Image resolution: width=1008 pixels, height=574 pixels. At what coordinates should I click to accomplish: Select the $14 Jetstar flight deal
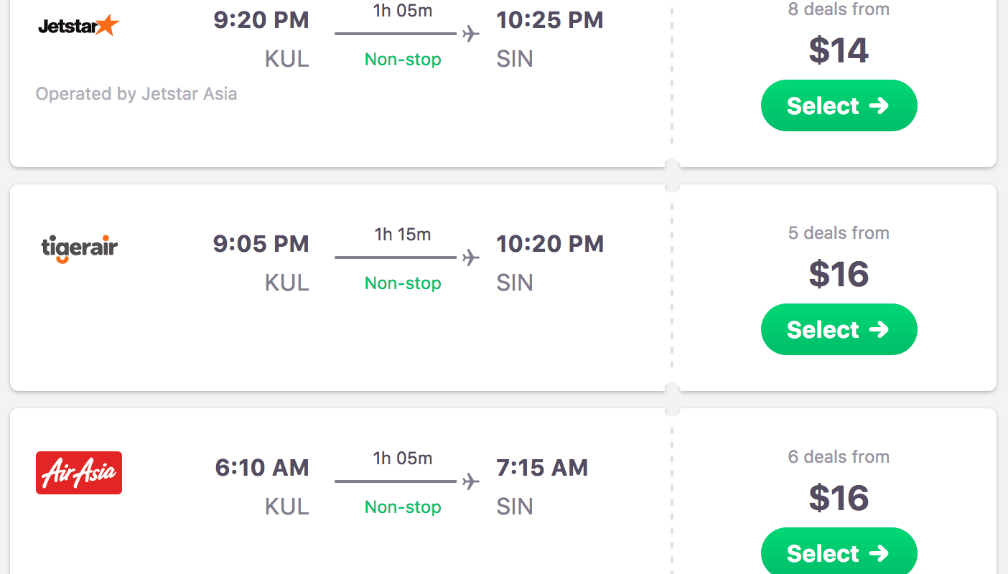tap(839, 105)
